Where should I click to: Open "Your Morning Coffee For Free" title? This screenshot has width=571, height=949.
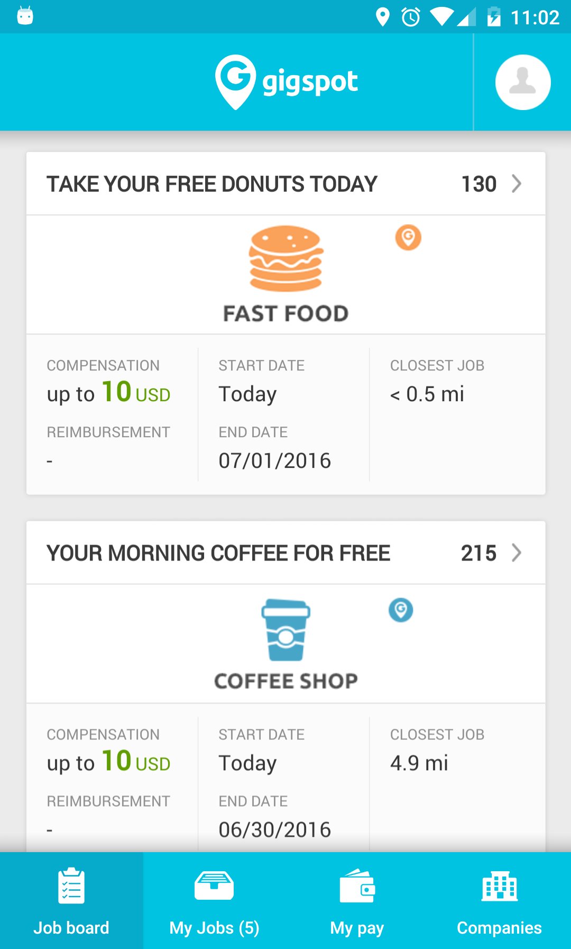218,553
